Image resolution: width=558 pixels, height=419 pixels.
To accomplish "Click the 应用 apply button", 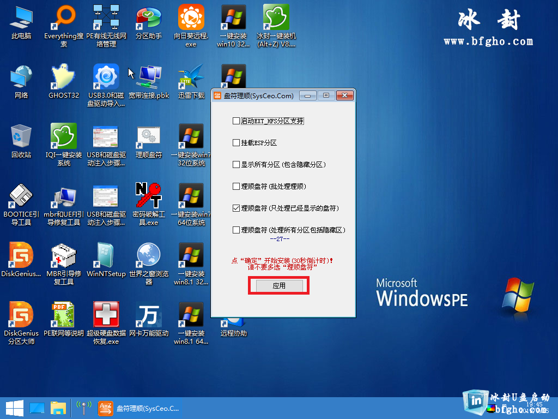I will click(279, 286).
